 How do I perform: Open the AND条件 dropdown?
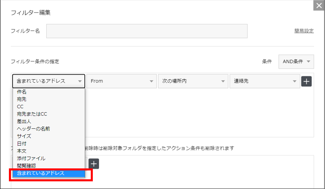(x=296, y=61)
